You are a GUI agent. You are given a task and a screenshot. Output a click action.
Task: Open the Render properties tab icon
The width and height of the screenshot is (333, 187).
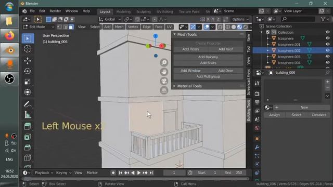pyautogui.click(x=257, y=94)
